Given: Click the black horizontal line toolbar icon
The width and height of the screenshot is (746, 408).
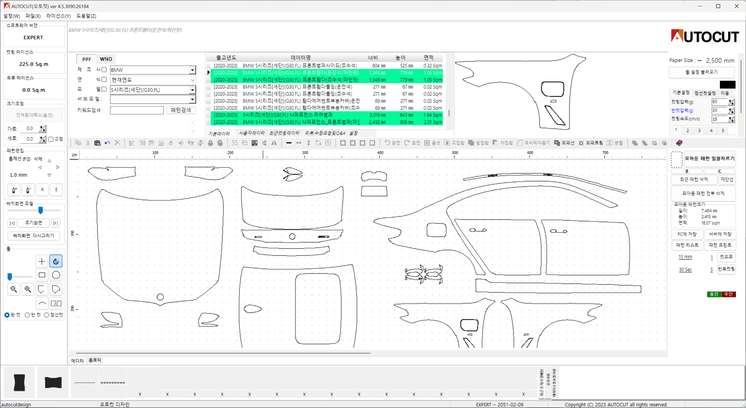Looking at the screenshot, I should [289, 143].
